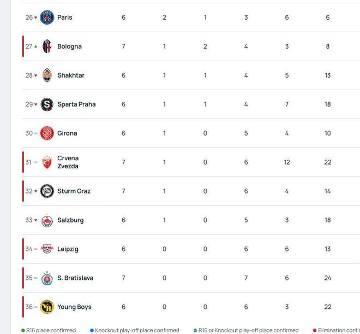Open the Paris team name link
Image resolution: width=360 pixels, height=334 pixels.
[x=65, y=17]
